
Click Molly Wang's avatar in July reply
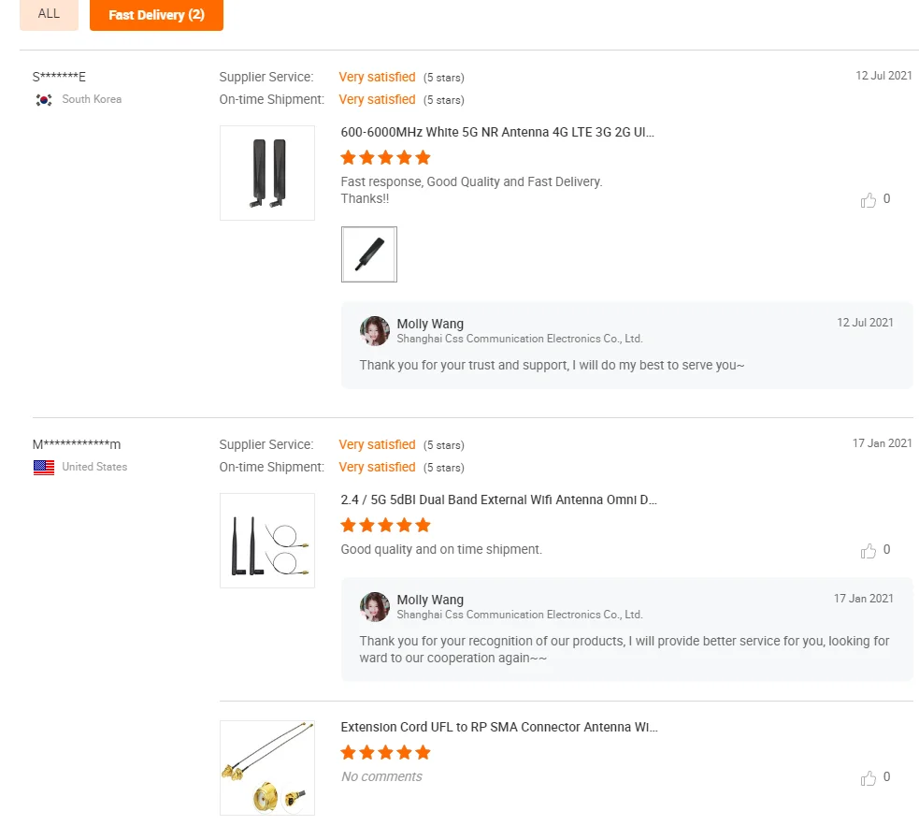pyautogui.click(x=375, y=331)
